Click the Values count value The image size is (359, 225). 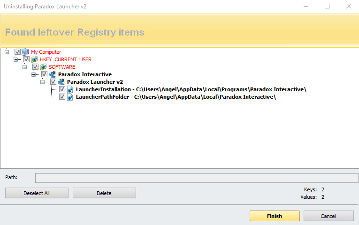coord(323,197)
